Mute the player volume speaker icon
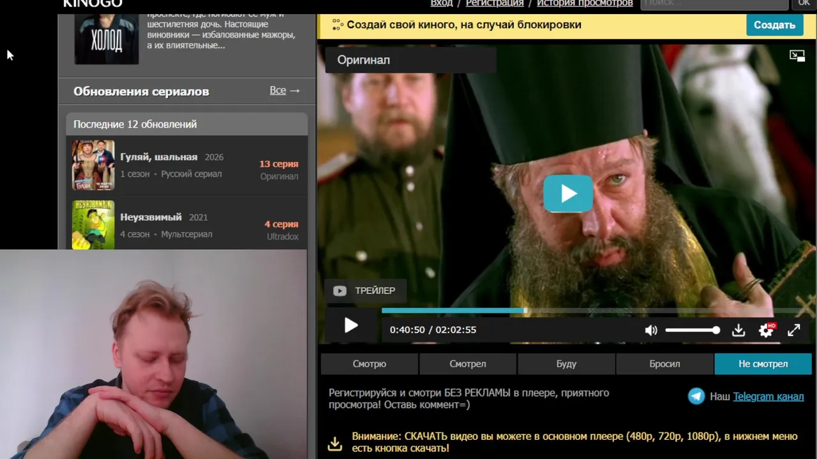Image resolution: width=817 pixels, height=459 pixels. point(650,330)
